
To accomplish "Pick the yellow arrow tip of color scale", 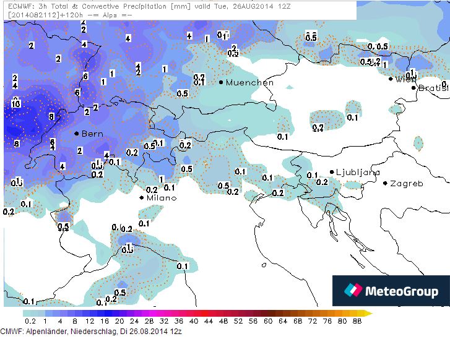I will (x=368, y=313).
